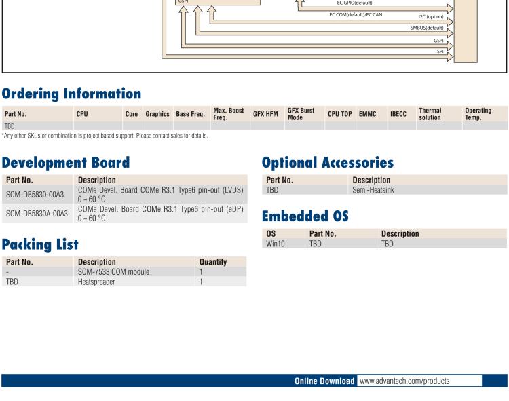Select the Embedded OS heading
Screen dimensions: 509x401
pos(303,215)
